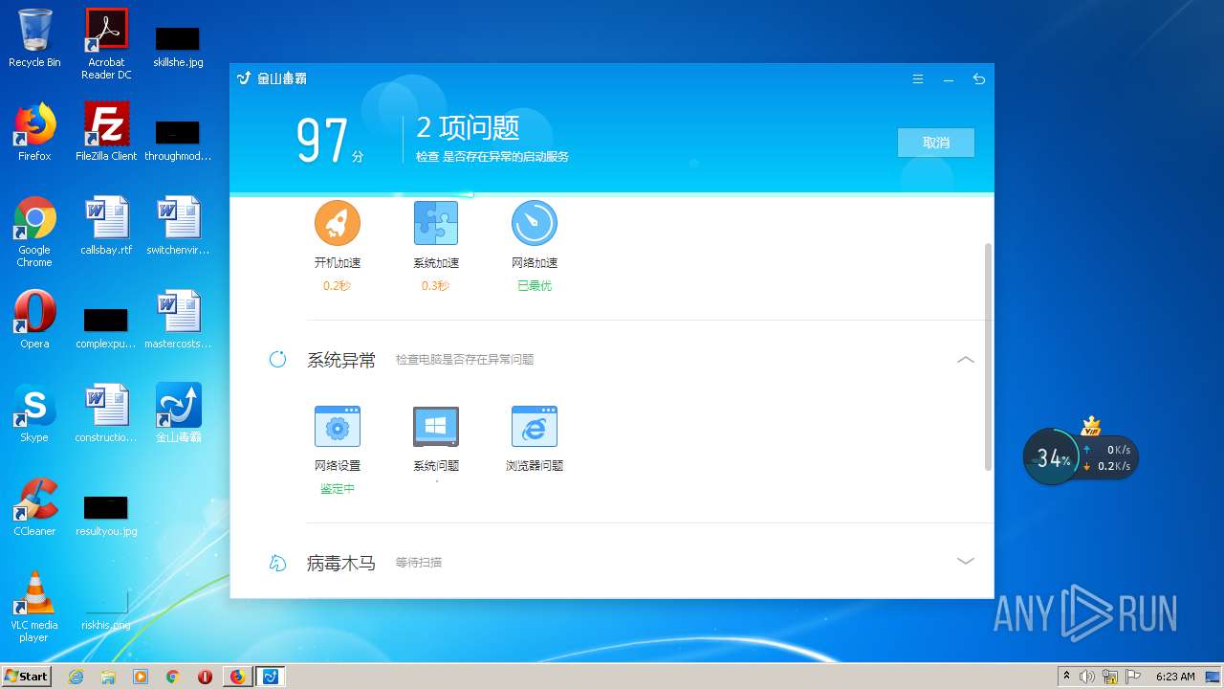Viewport: 1224px width, 689px height.
Task: Click the 0.3秒 value under 系统加速
Action: coord(435,285)
